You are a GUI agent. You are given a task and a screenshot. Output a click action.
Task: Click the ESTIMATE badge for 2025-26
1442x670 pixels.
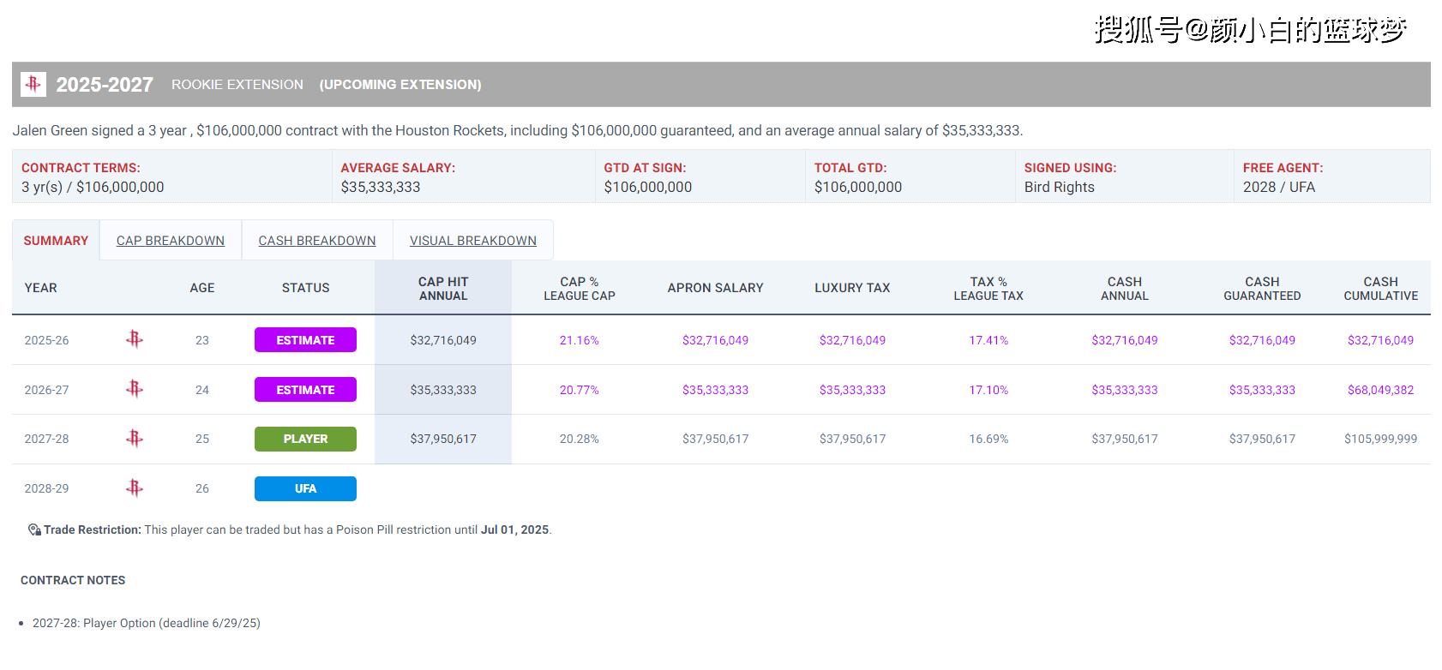click(x=305, y=340)
